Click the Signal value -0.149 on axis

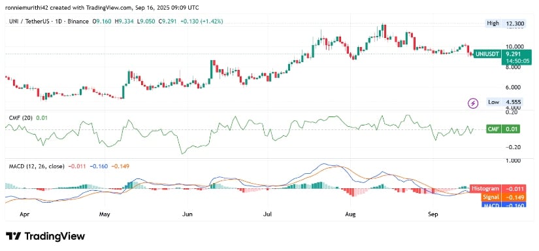coord(514,197)
